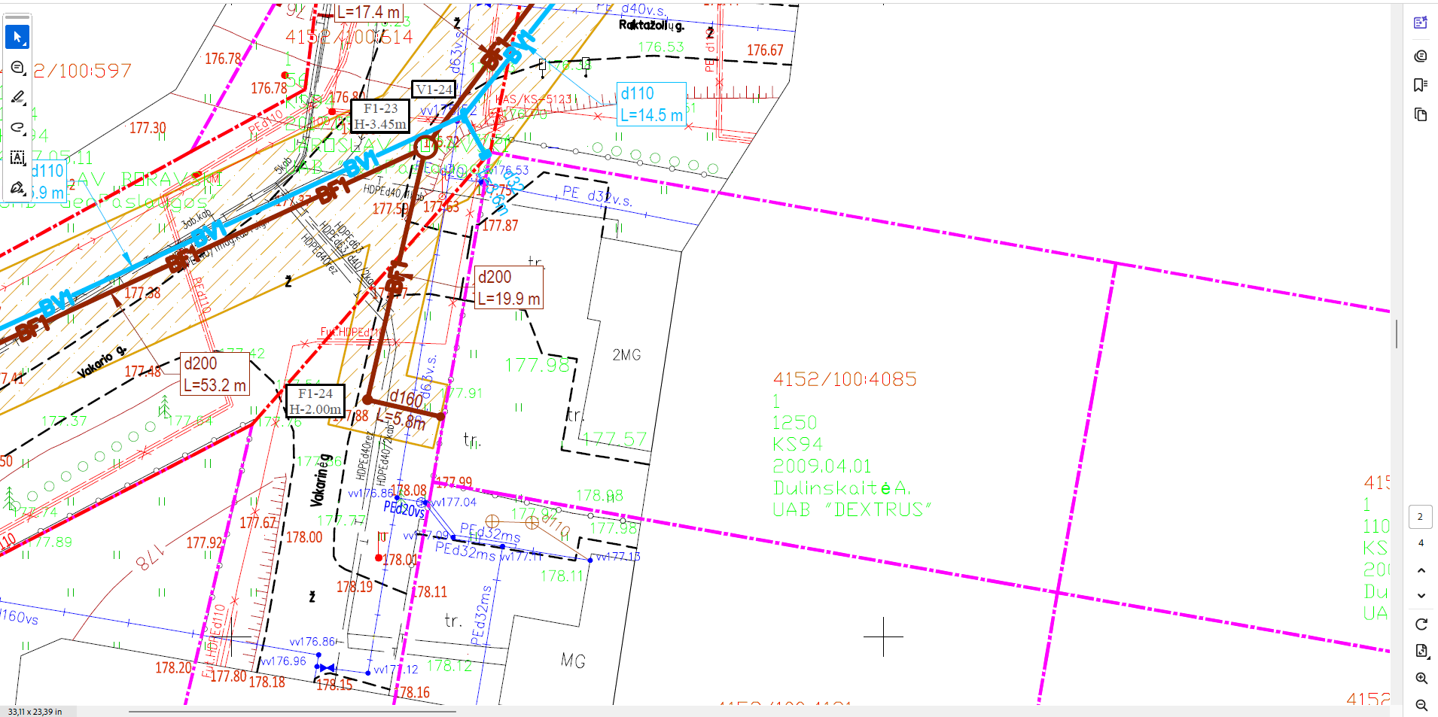
Task: Zoom out of the drawing
Action: [1421, 705]
